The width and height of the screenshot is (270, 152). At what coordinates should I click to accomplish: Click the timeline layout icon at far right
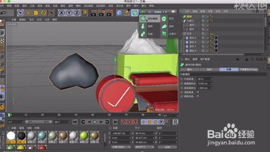175,122
